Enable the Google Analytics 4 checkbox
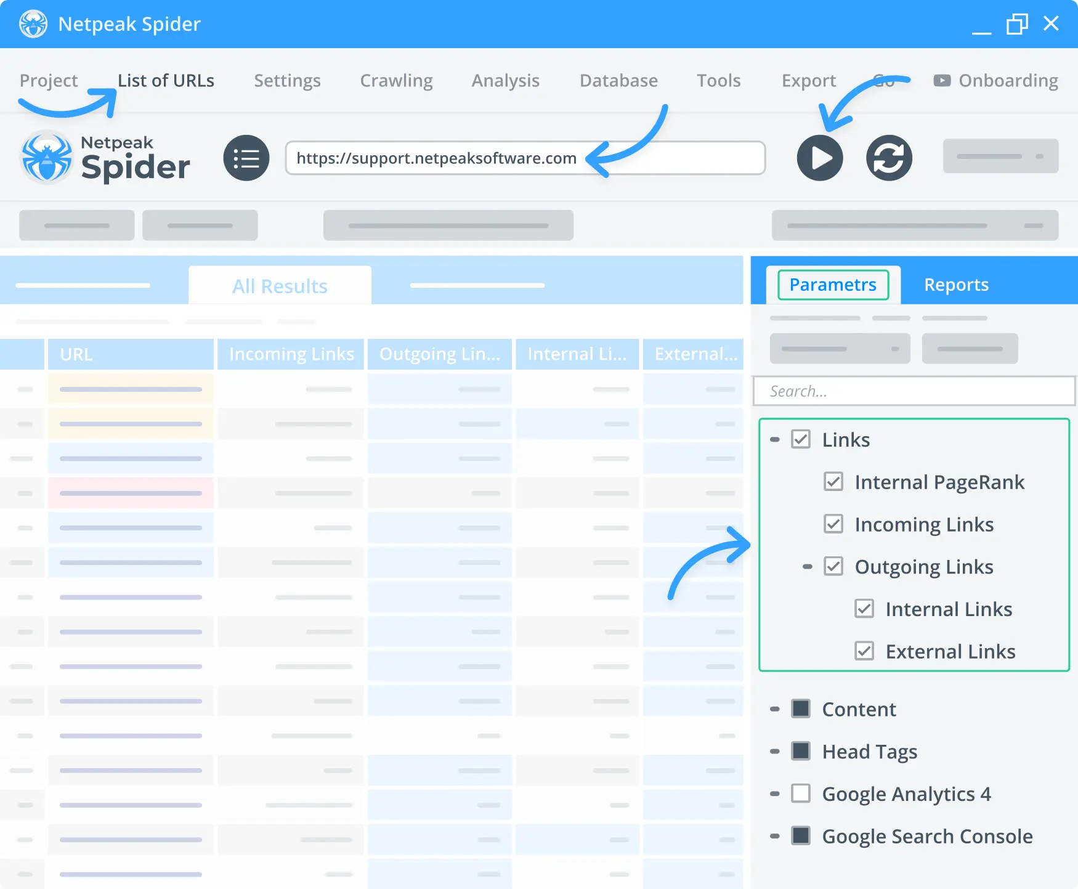The image size is (1078, 889). click(801, 793)
